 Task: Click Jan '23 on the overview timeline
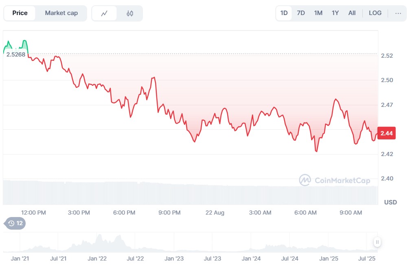click(174, 258)
